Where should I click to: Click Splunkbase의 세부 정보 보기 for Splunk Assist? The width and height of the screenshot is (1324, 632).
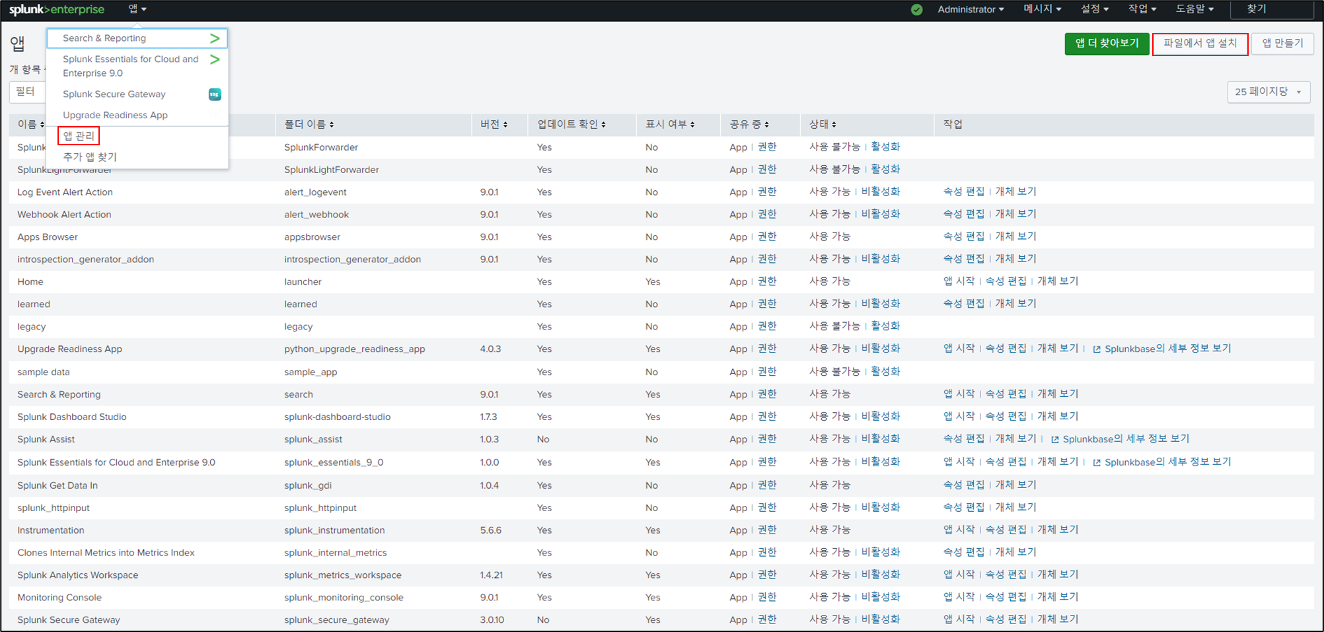[x=1126, y=440]
